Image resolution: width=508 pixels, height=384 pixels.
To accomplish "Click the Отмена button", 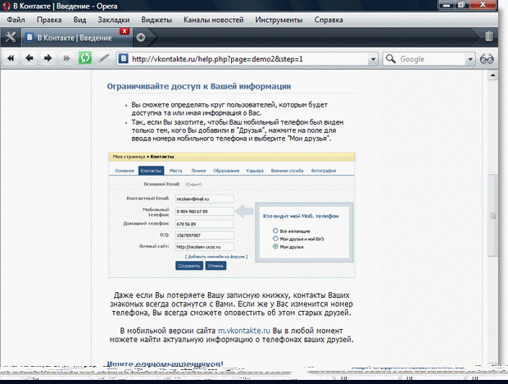I will click(x=215, y=266).
